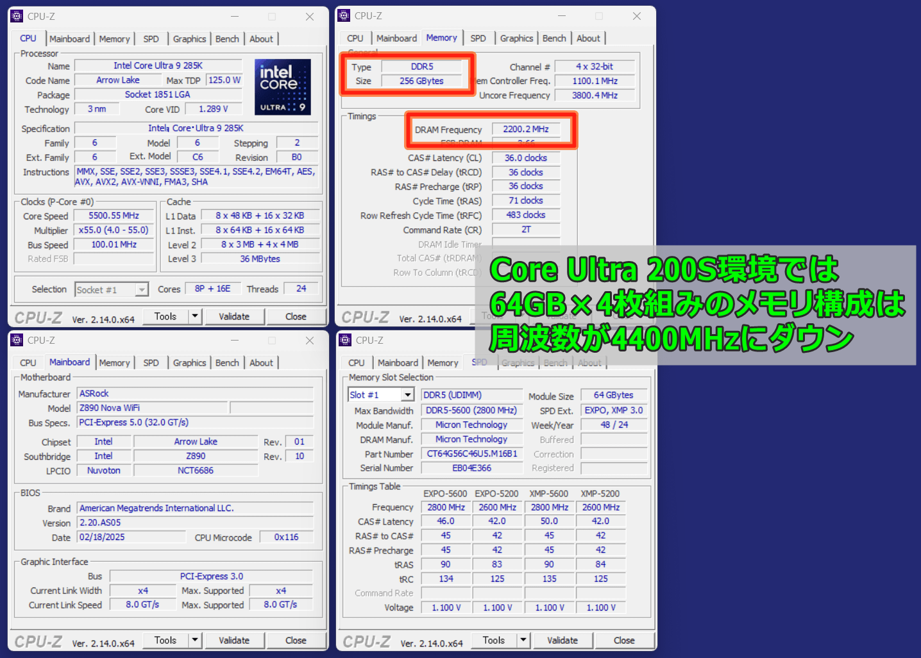Image resolution: width=921 pixels, height=658 pixels.
Task: Open the About tab in the Memory window
Action: point(589,38)
